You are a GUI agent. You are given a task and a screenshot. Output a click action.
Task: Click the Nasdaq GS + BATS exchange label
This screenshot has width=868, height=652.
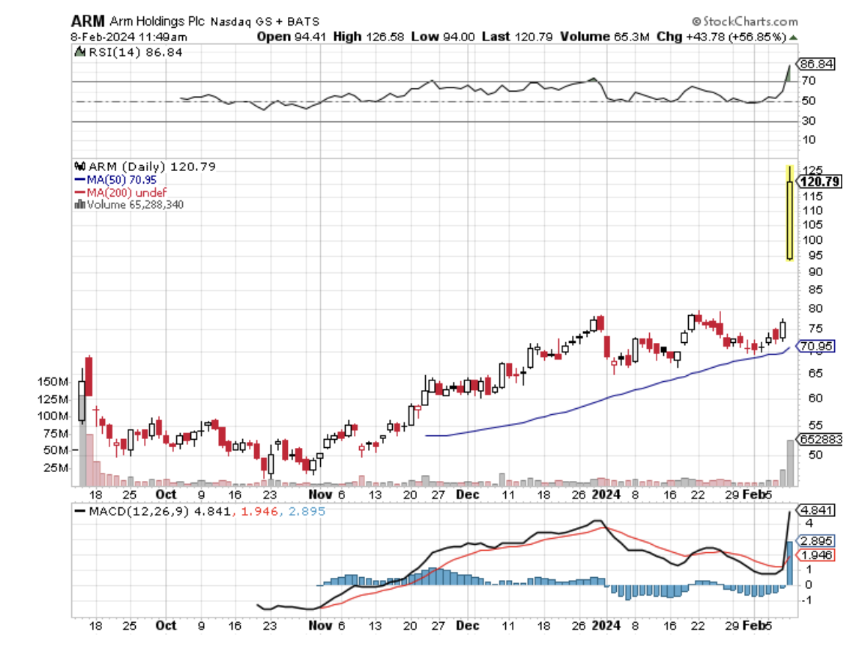coord(264,21)
